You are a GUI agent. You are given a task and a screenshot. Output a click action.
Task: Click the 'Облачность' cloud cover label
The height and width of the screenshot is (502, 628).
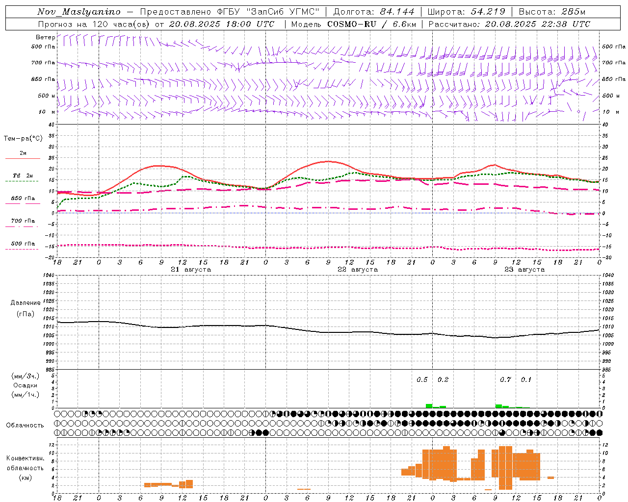click(x=25, y=426)
